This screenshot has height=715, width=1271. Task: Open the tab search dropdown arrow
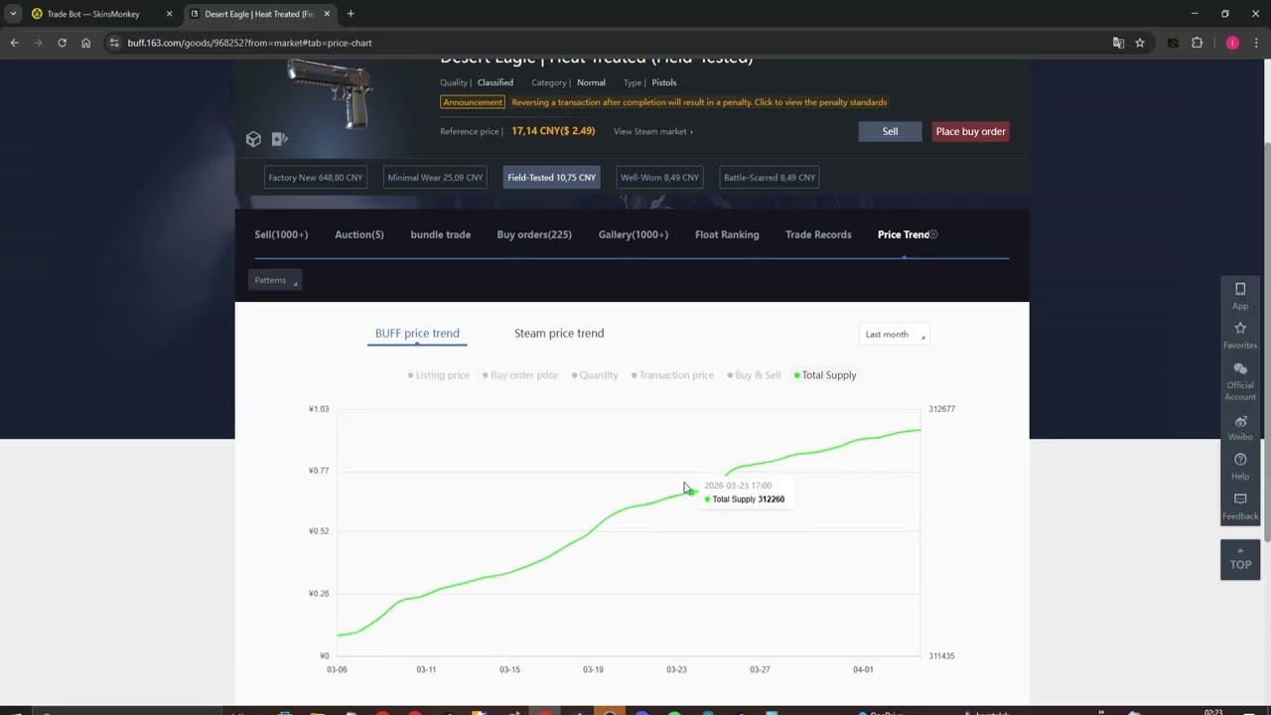click(x=13, y=14)
